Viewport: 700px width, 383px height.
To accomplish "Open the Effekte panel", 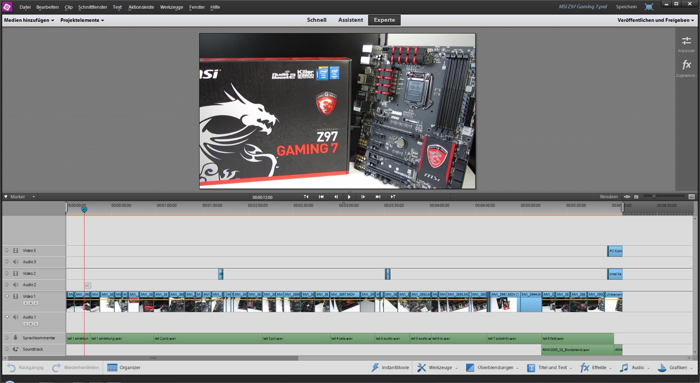I will tap(596, 368).
